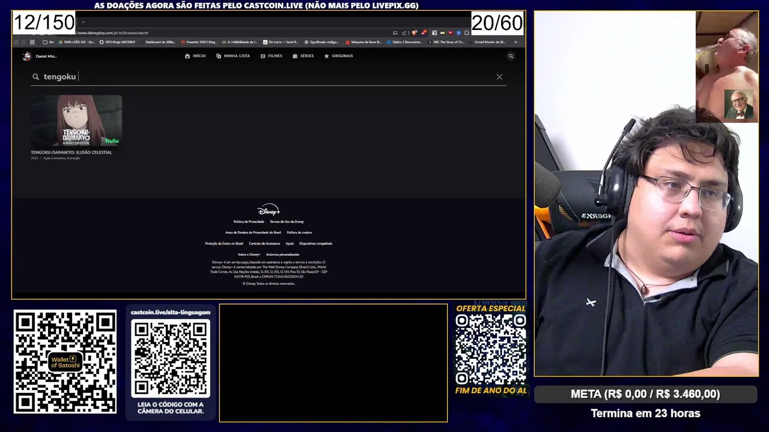This screenshot has height=432, width=769.
Task: Click the castcoin.live/alta-linguagem QR code
Action: [171, 358]
